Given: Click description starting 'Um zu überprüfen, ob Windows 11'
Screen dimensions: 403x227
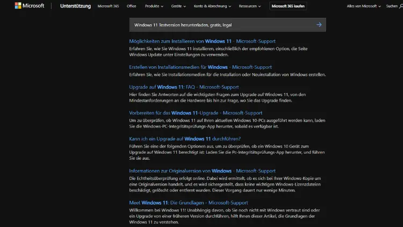Looking at the screenshot, I should point(227,123).
